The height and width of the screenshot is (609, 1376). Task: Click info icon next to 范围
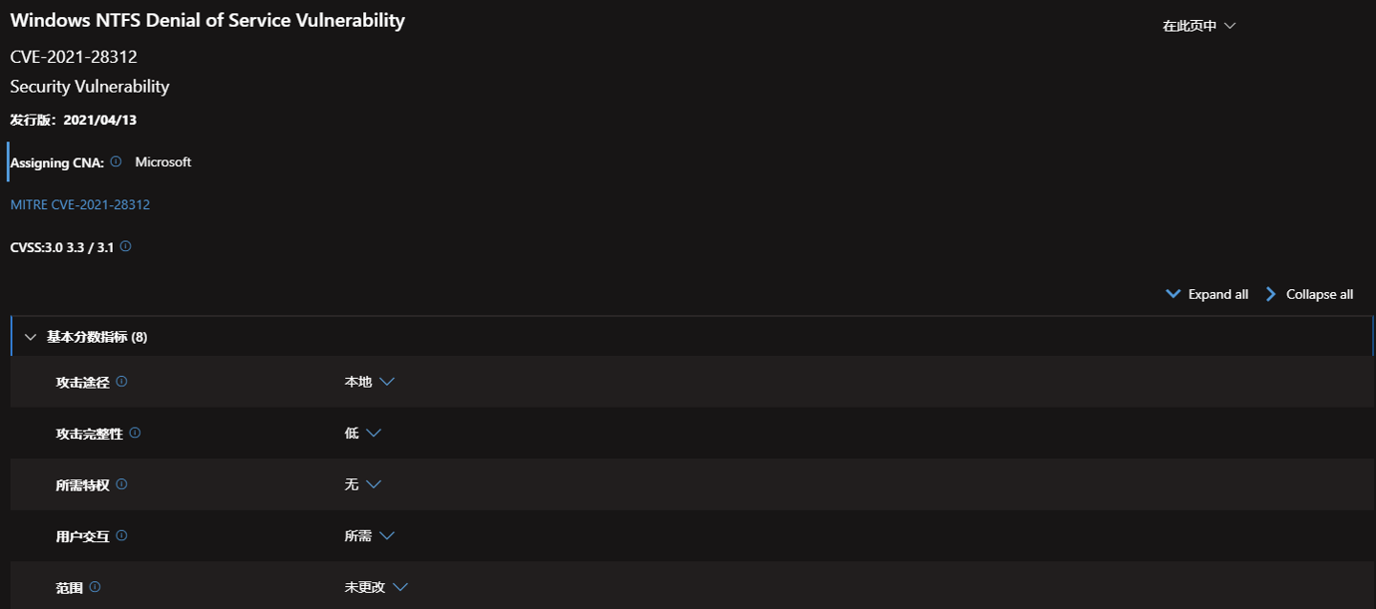95,588
